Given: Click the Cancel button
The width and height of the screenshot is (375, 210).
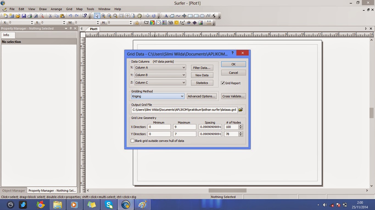Looking at the screenshot, I should click(x=233, y=73).
